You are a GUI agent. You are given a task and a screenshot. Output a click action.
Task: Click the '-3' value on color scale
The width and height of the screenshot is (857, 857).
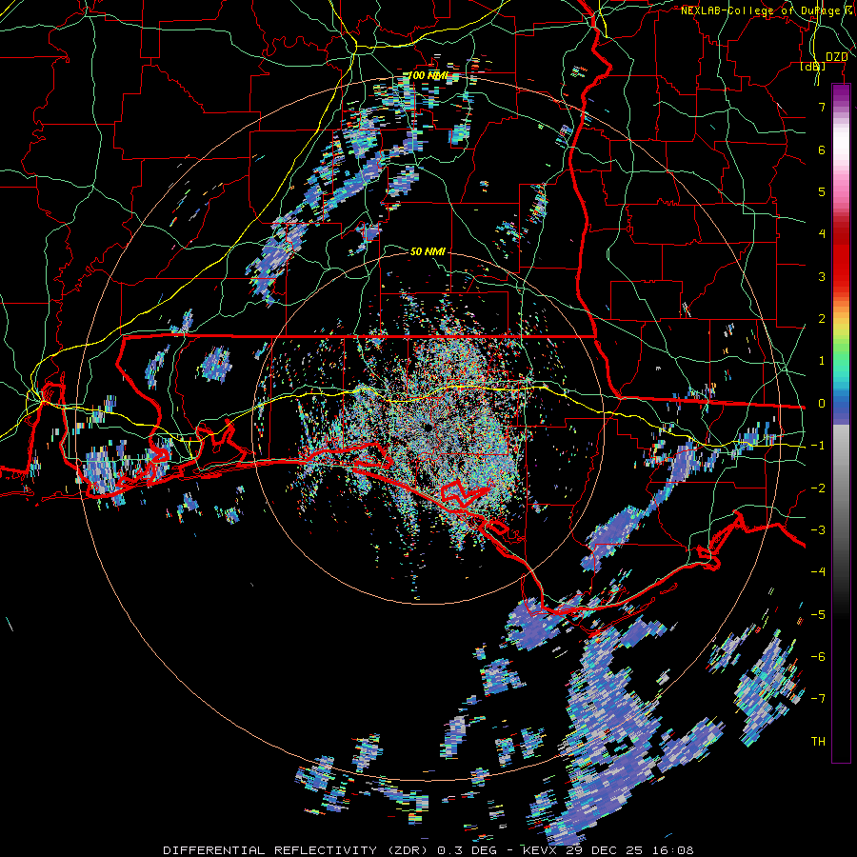(x=818, y=530)
